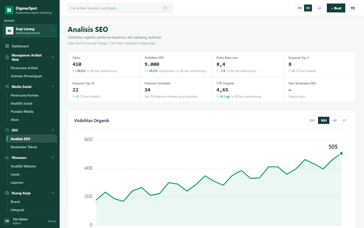Navigate to Analitik Website
Screen dimensions: 364x228
tap(32, 166)
